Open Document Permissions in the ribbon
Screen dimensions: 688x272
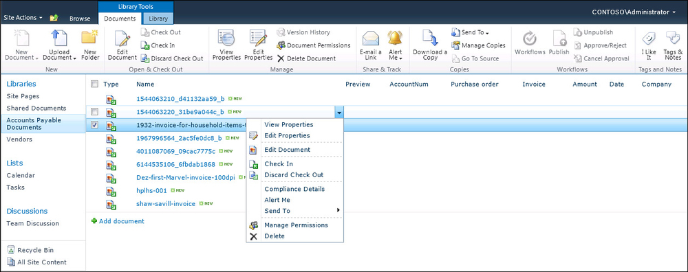[313, 45]
